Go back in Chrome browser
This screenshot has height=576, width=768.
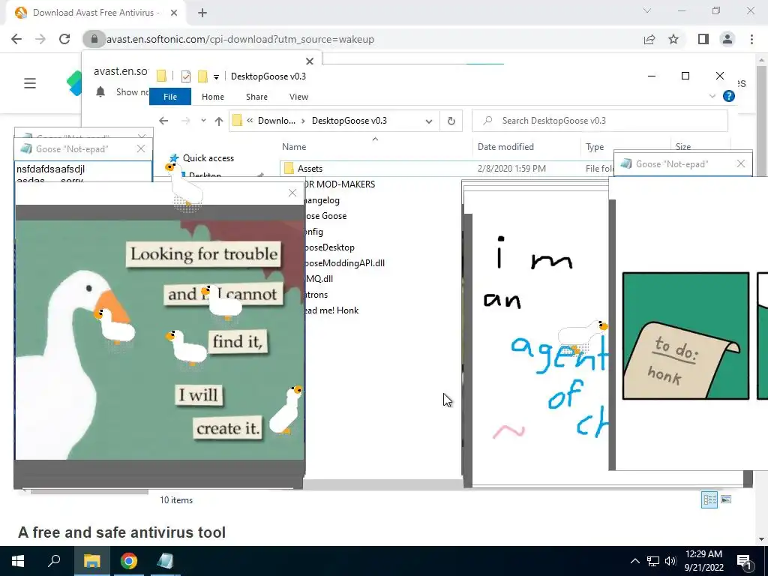(x=16, y=39)
